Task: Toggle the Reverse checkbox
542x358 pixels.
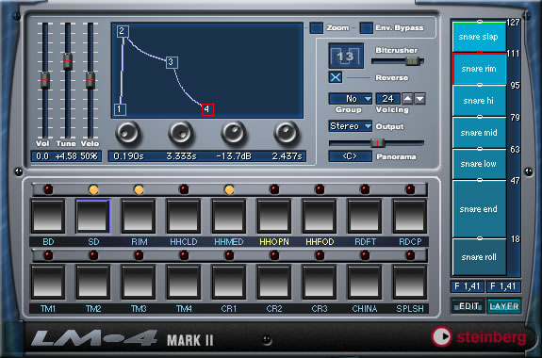Action: point(336,77)
